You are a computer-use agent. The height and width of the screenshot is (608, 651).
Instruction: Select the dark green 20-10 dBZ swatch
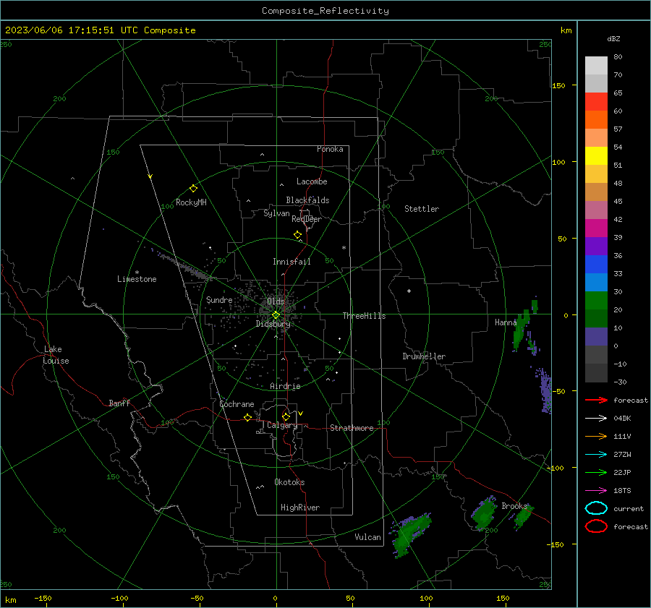(x=596, y=319)
